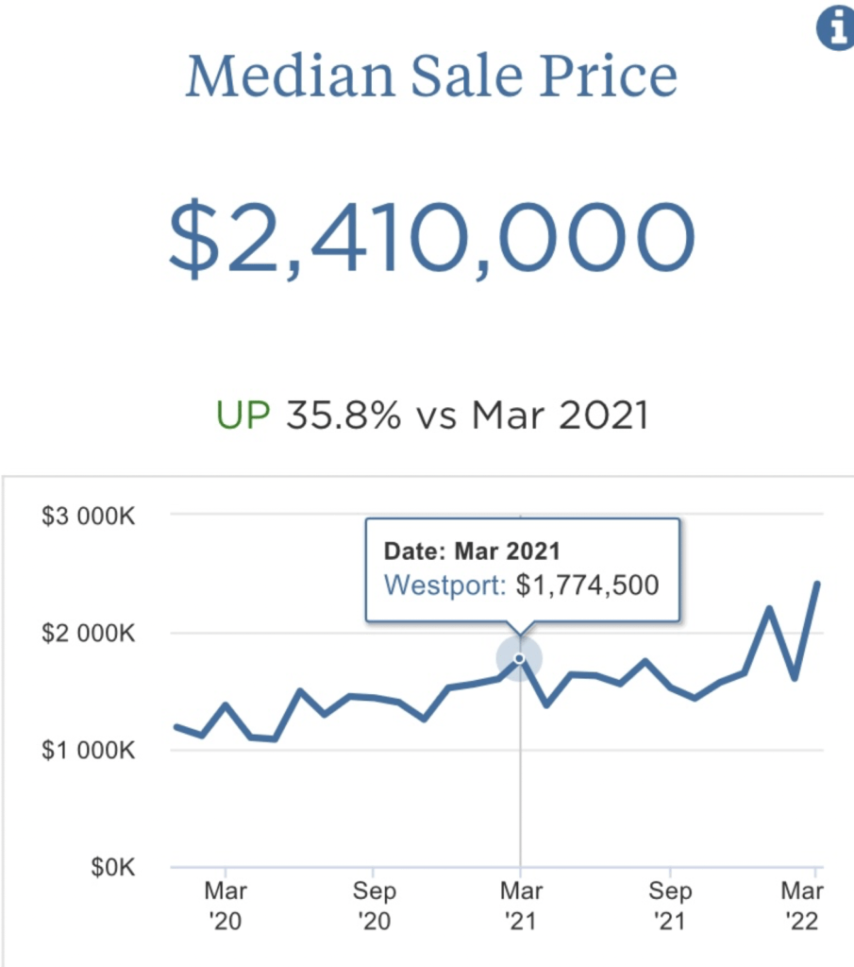This screenshot has width=854, height=967.
Task: Click the Sep '20 x-axis label
Action: tap(375, 905)
